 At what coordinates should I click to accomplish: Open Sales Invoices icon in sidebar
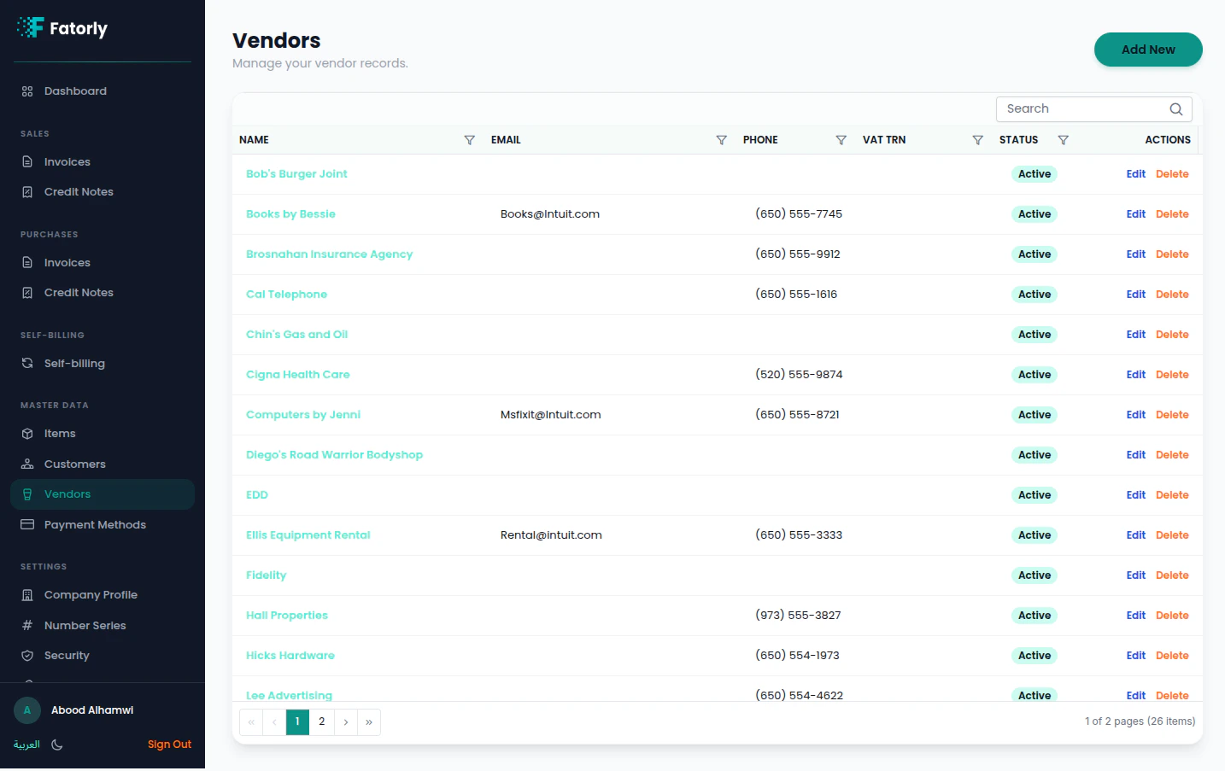click(x=27, y=162)
